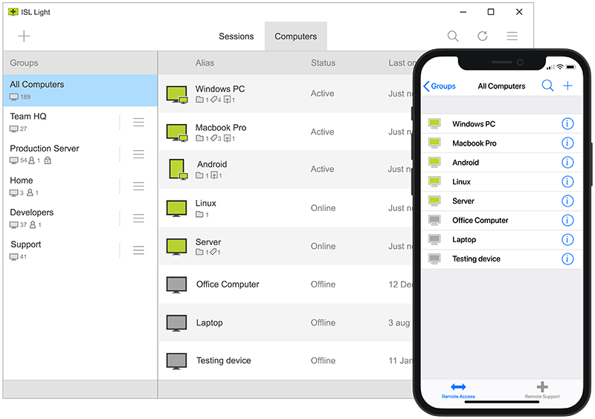Image resolution: width=595 pixels, height=419 pixels.
Task: Open info for Linux on phone
Action: (567, 181)
